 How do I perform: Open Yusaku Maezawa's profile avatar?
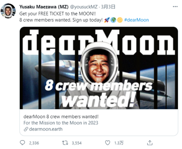coord(8,11)
